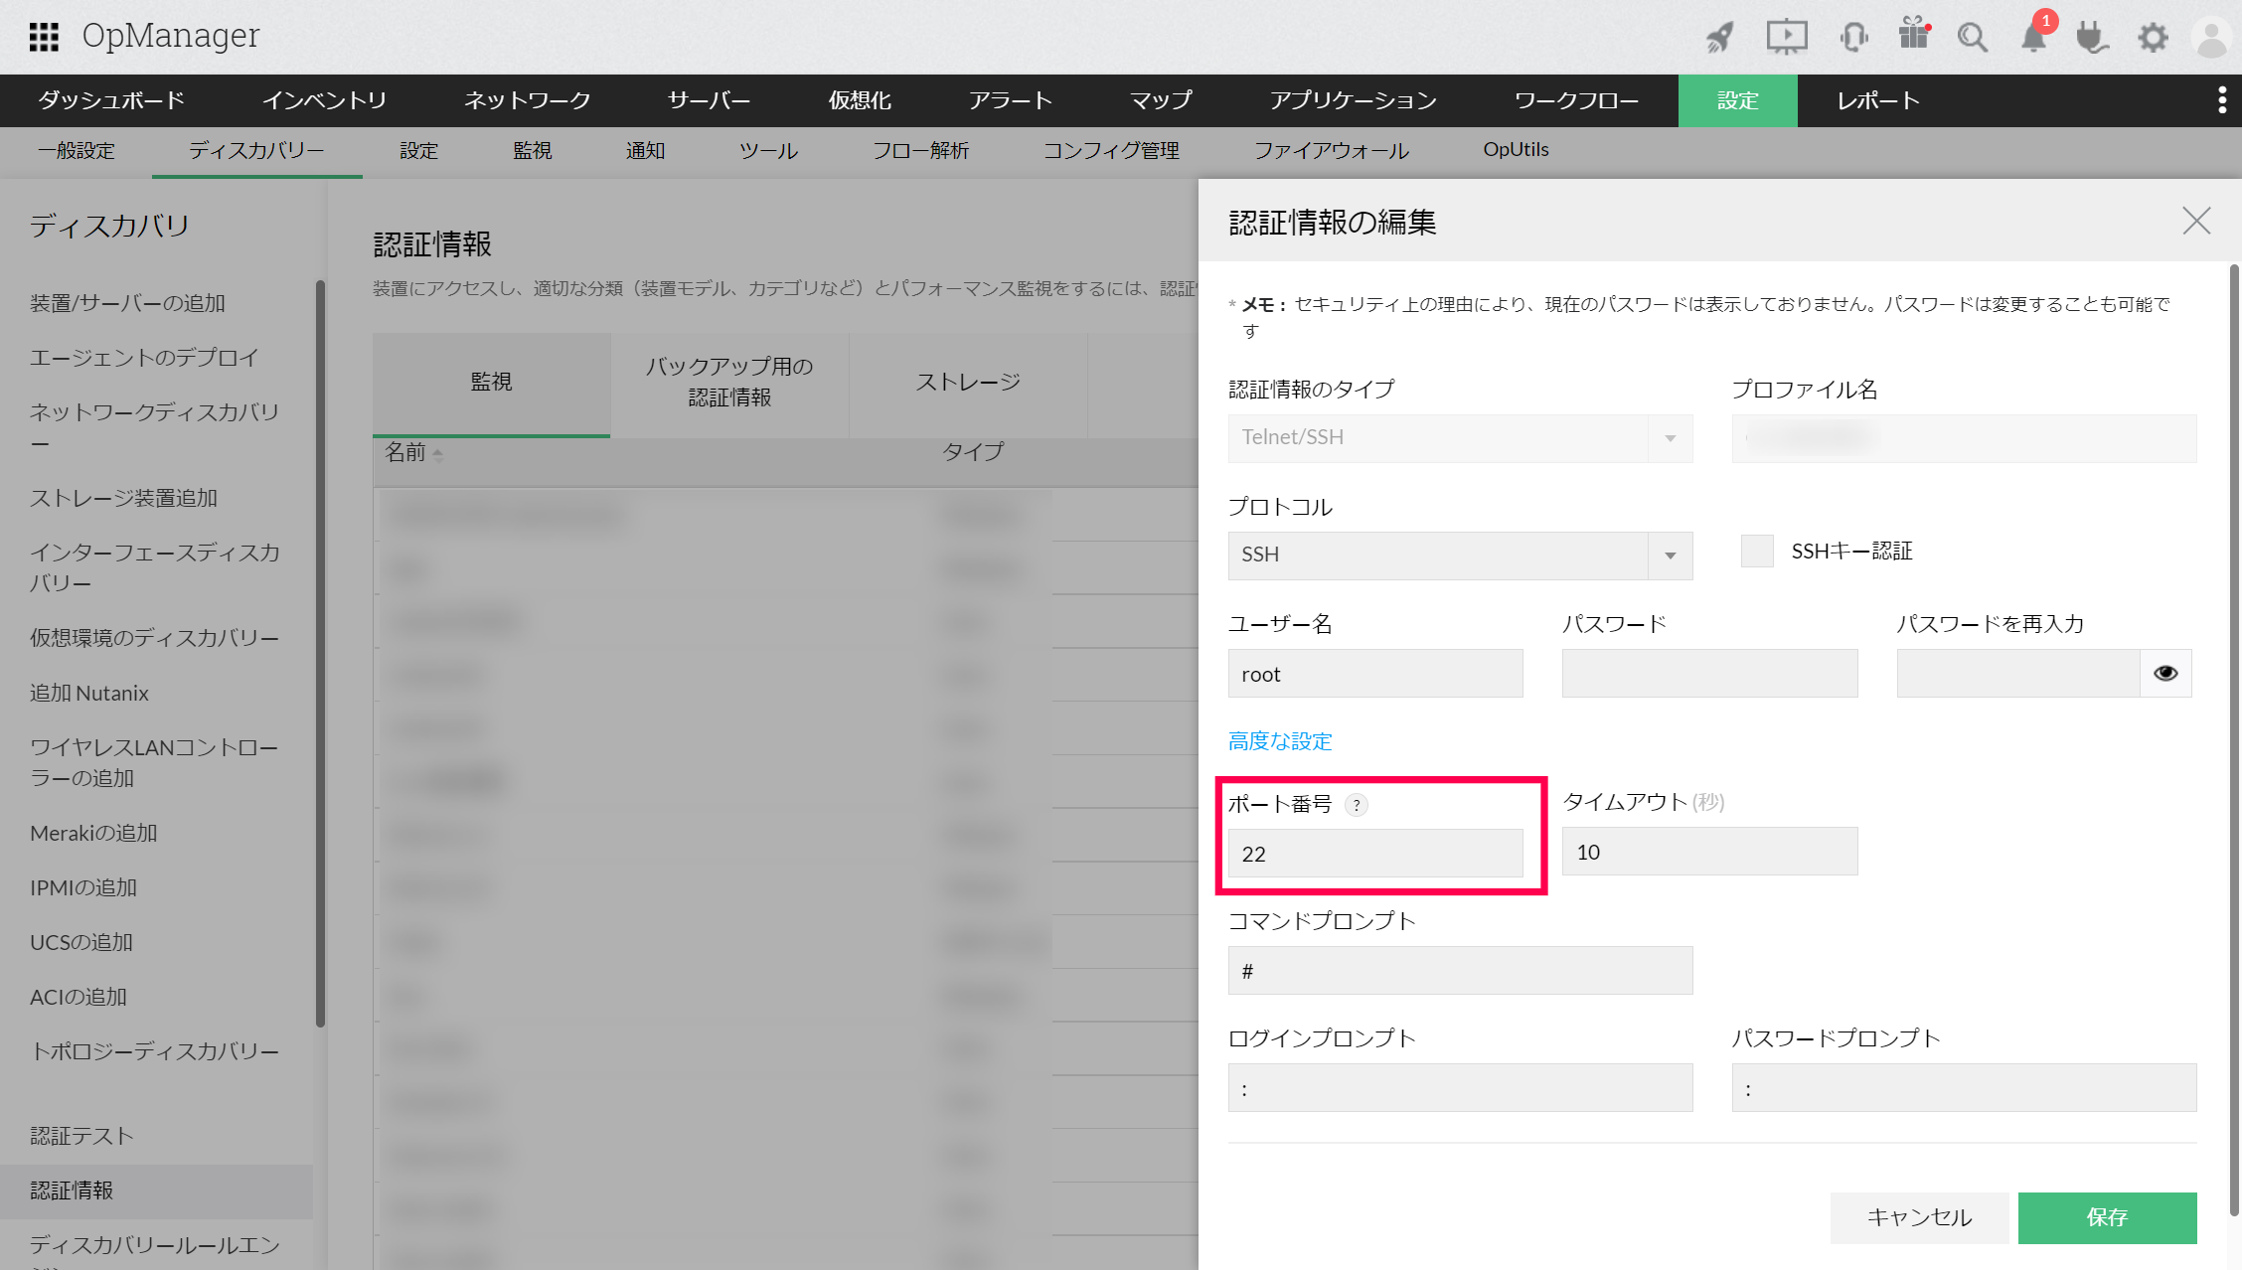Open the 認証情報のタイプ dropdown
The height and width of the screenshot is (1270, 2242).
point(1669,437)
